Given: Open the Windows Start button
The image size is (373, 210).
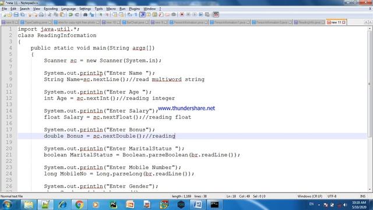Looking at the screenshot, I should (x=7, y=205).
